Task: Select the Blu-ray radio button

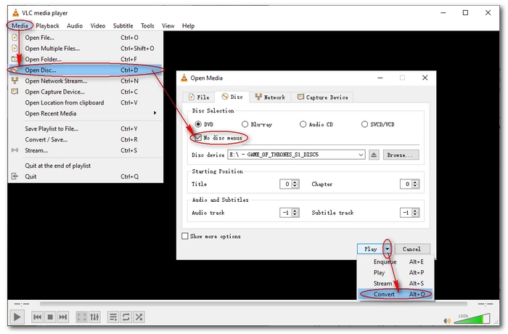Action: click(245, 124)
